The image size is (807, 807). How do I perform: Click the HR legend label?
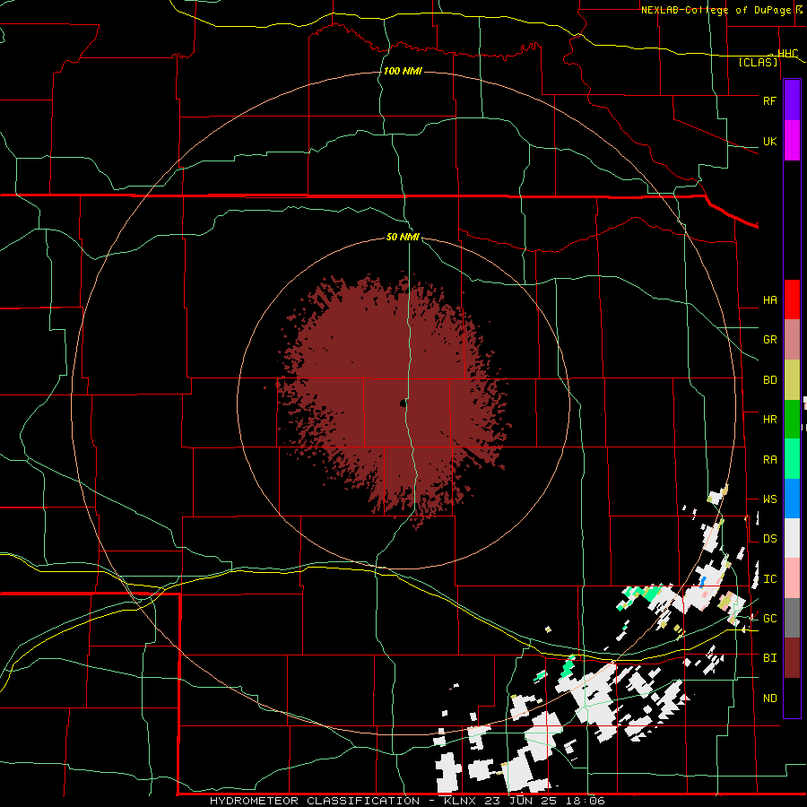point(769,420)
